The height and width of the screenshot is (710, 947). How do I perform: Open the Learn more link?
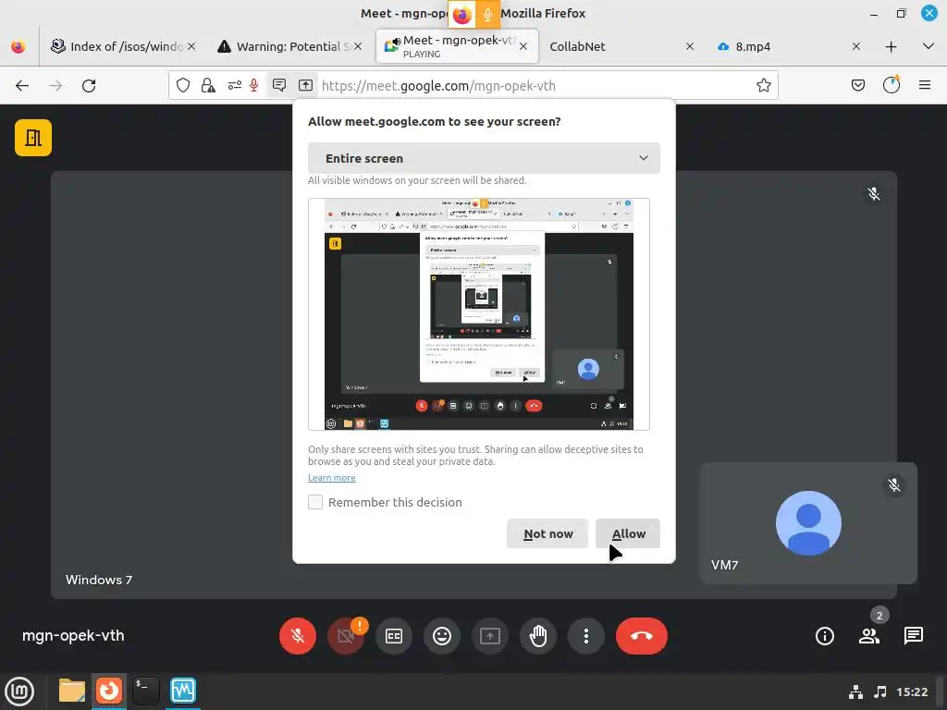pos(332,478)
